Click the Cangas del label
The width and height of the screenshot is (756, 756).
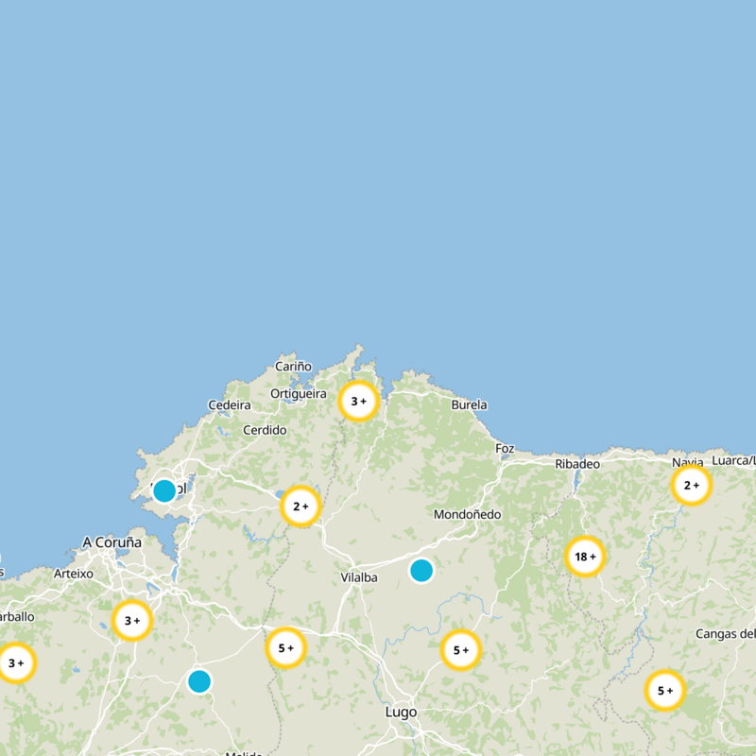[725, 634]
